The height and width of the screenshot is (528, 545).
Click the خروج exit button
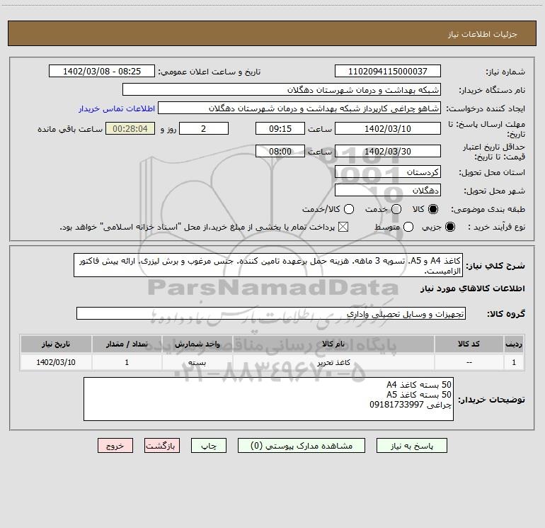[x=115, y=446]
